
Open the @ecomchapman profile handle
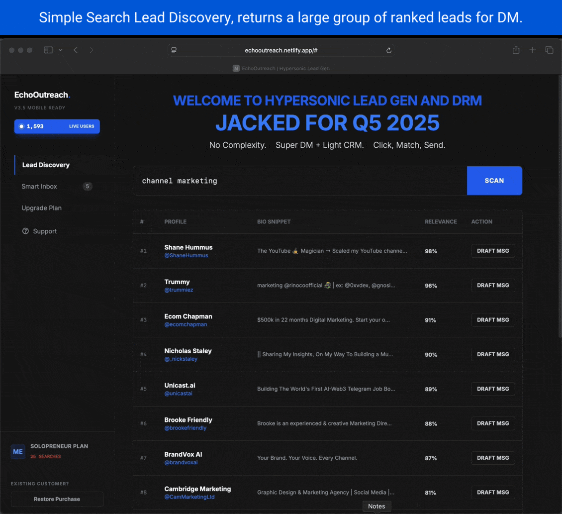click(186, 324)
